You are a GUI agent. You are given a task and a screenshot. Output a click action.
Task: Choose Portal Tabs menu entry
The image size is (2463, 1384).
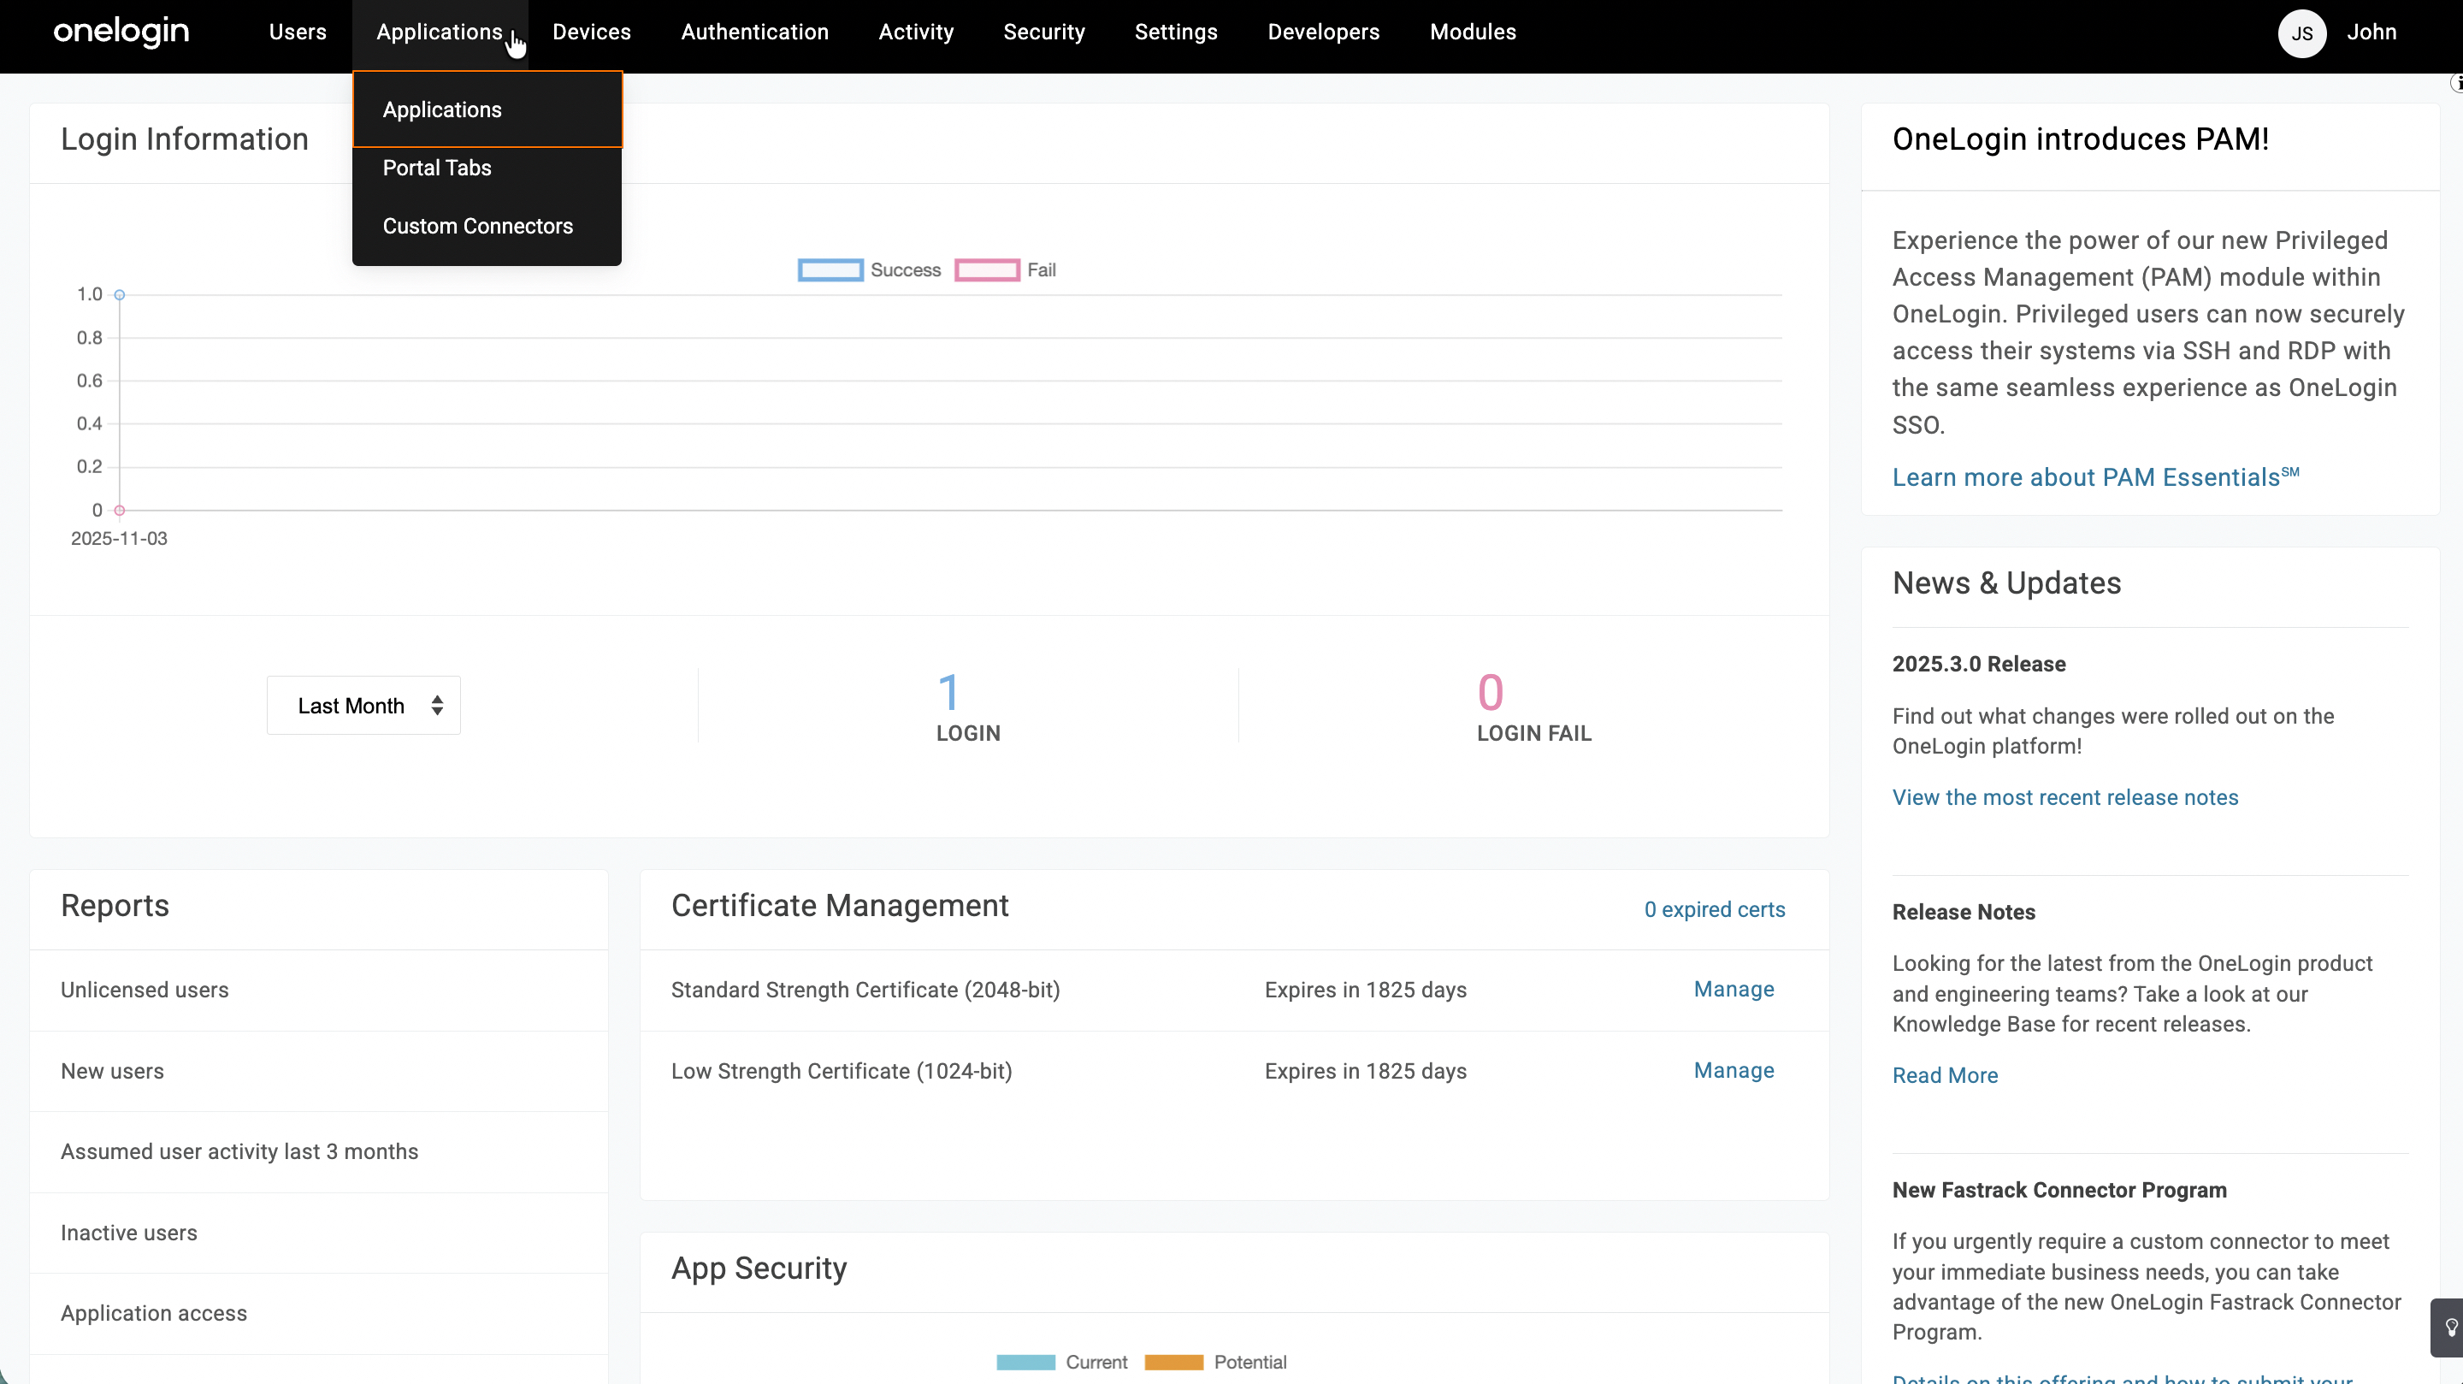[x=437, y=169]
